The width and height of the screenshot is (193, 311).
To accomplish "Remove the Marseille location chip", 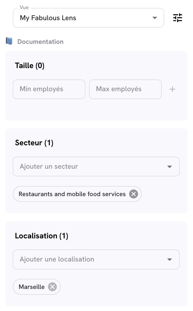I will pos(52,287).
